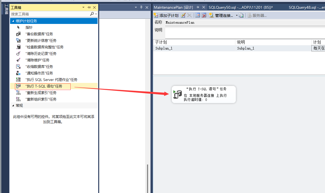325x193 pixels.
Task: Collapse the 常规 group
Action: pyautogui.click(x=13, y=105)
